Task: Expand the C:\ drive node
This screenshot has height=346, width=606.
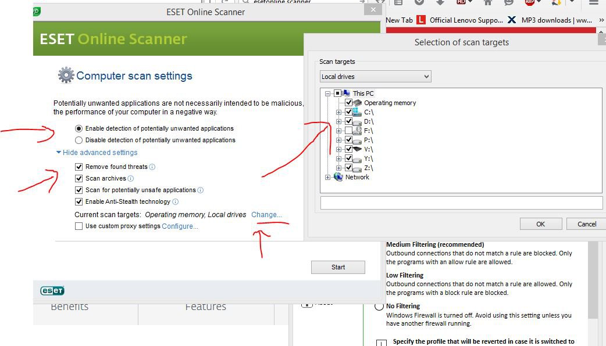Action: 338,112
